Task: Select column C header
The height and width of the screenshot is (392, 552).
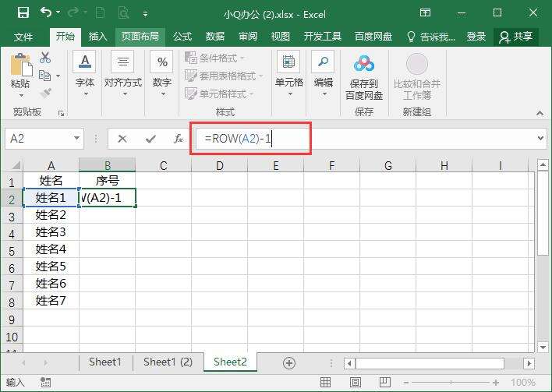Action: coord(164,165)
